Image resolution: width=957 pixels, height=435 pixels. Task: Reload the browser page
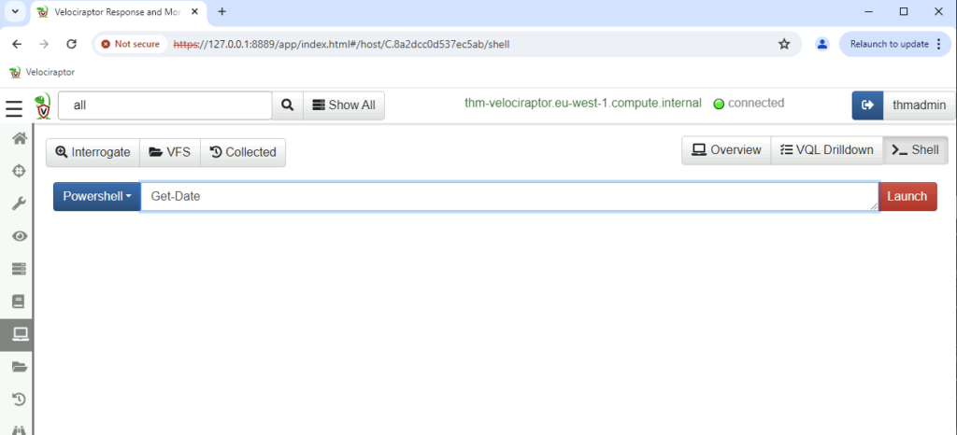click(71, 44)
